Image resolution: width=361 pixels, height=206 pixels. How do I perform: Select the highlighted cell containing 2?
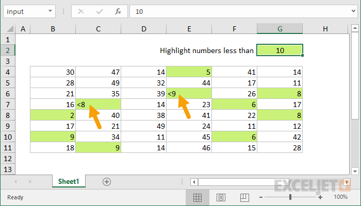(53, 115)
